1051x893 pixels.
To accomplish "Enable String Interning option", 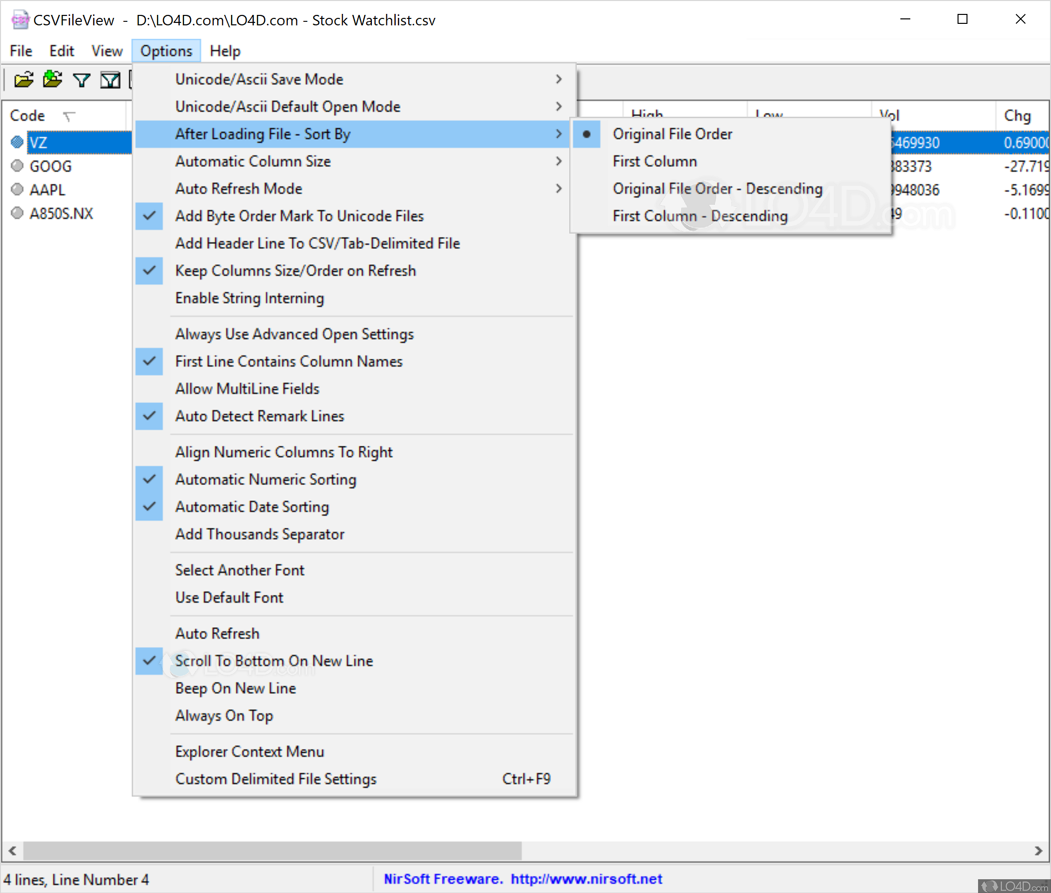I will point(355,298).
